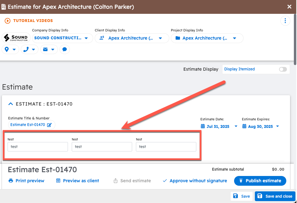Click the first test input field

pyautogui.click(x=38, y=147)
